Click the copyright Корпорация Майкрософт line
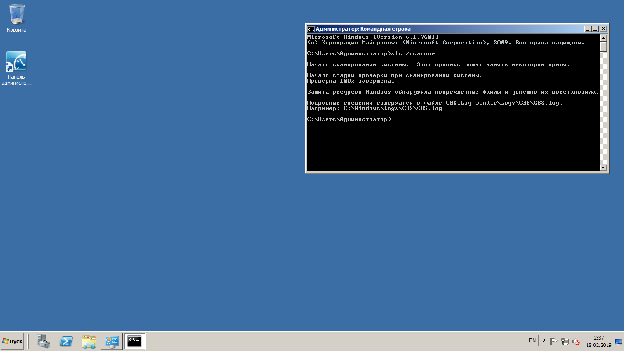The width and height of the screenshot is (624, 351). pos(446,43)
